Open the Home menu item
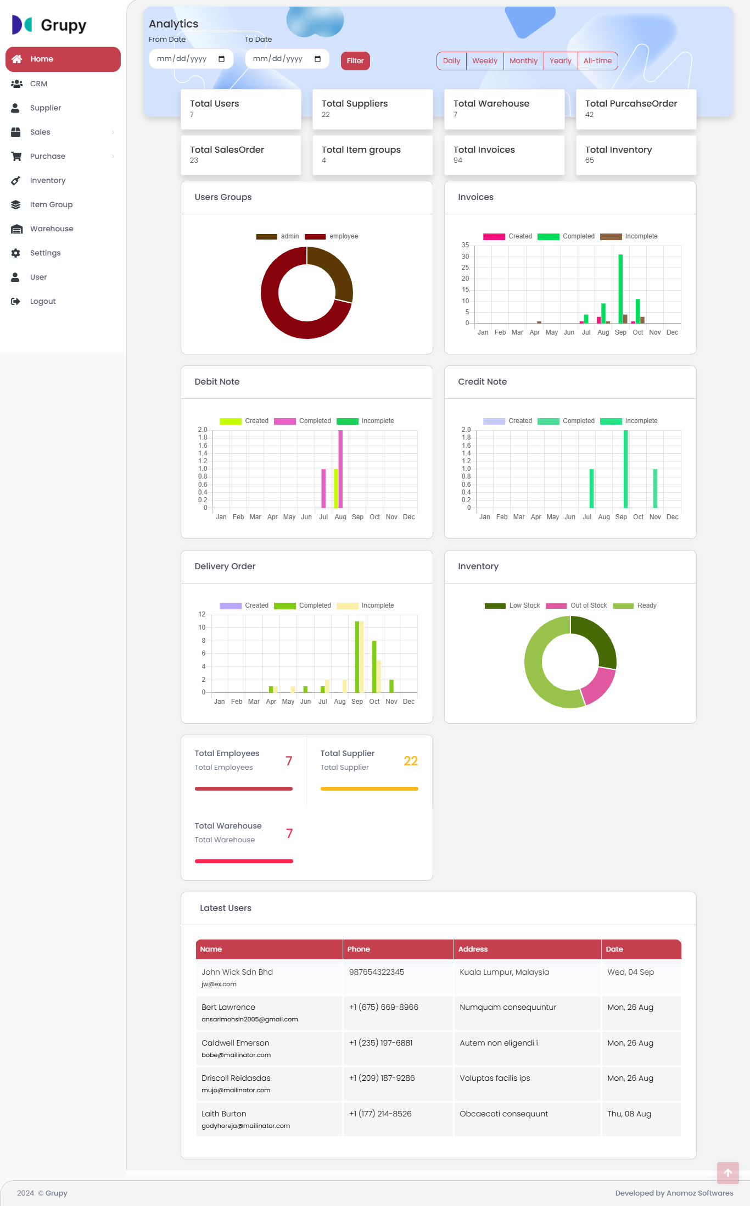Image resolution: width=750 pixels, height=1206 pixels. 63,59
